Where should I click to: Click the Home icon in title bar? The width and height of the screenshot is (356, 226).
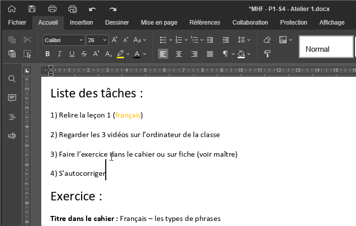click(x=12, y=9)
